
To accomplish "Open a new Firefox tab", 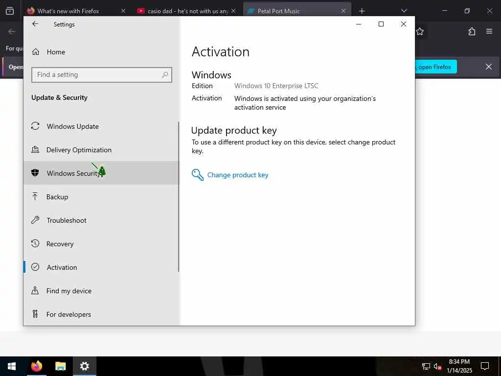I will (x=362, y=11).
